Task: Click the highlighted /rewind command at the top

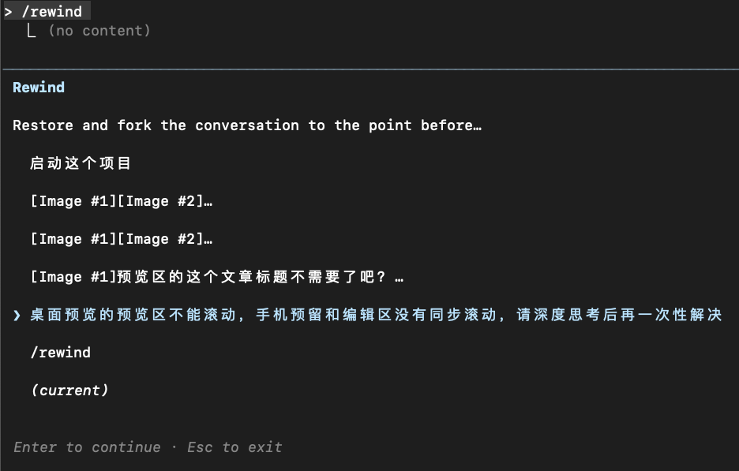Action: tap(52, 11)
